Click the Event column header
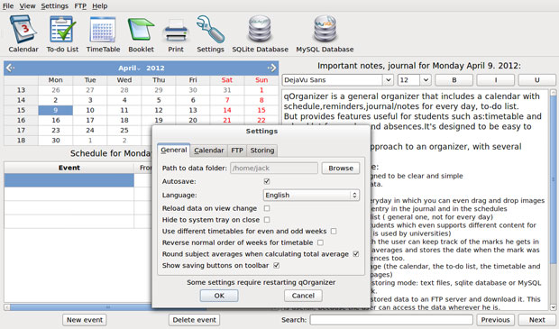Screen dimensions: 559x329 click(69, 168)
